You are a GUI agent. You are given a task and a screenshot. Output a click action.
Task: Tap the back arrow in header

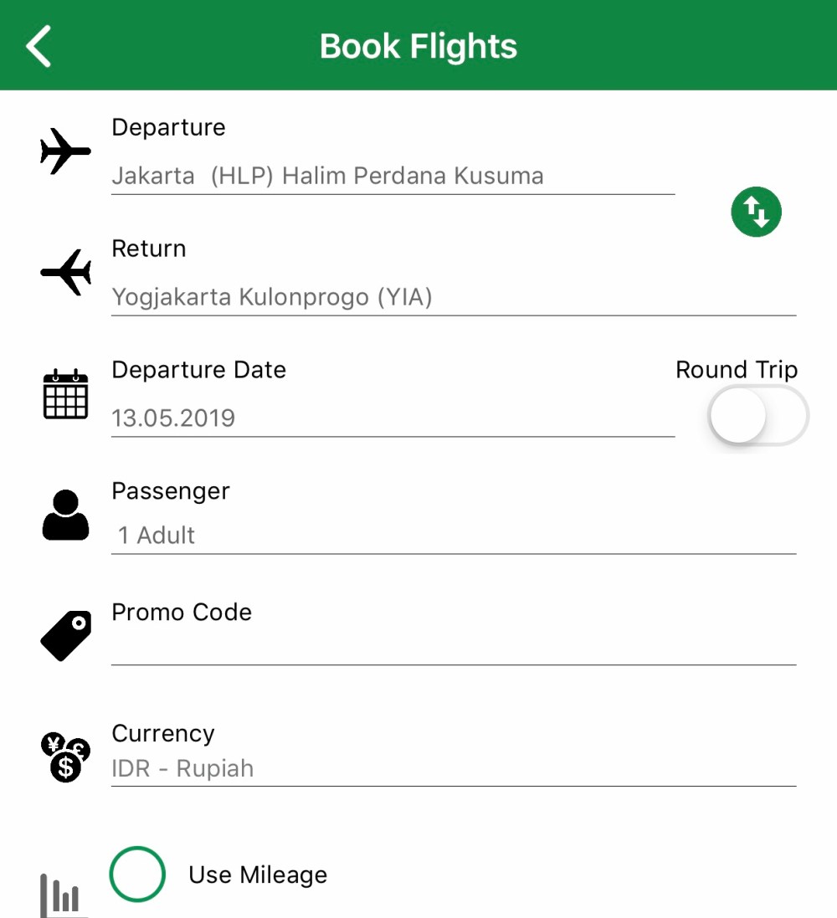pyautogui.click(x=39, y=45)
